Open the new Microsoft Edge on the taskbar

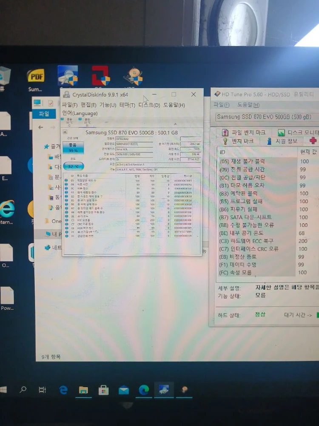[x=144, y=390]
